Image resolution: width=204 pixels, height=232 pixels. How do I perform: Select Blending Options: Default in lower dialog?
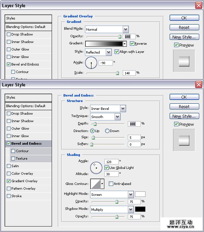tap(26, 106)
